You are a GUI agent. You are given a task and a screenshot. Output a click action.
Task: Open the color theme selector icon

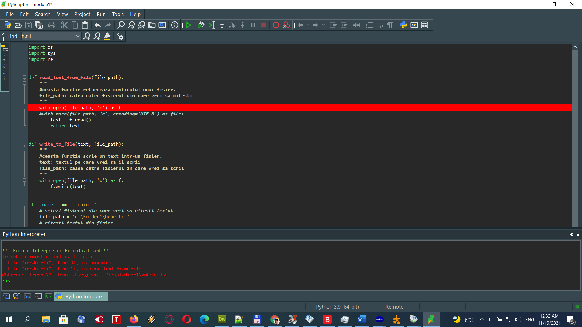coord(414,25)
